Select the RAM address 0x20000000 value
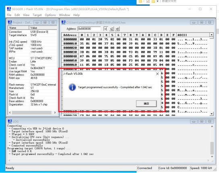 click(37, 75)
